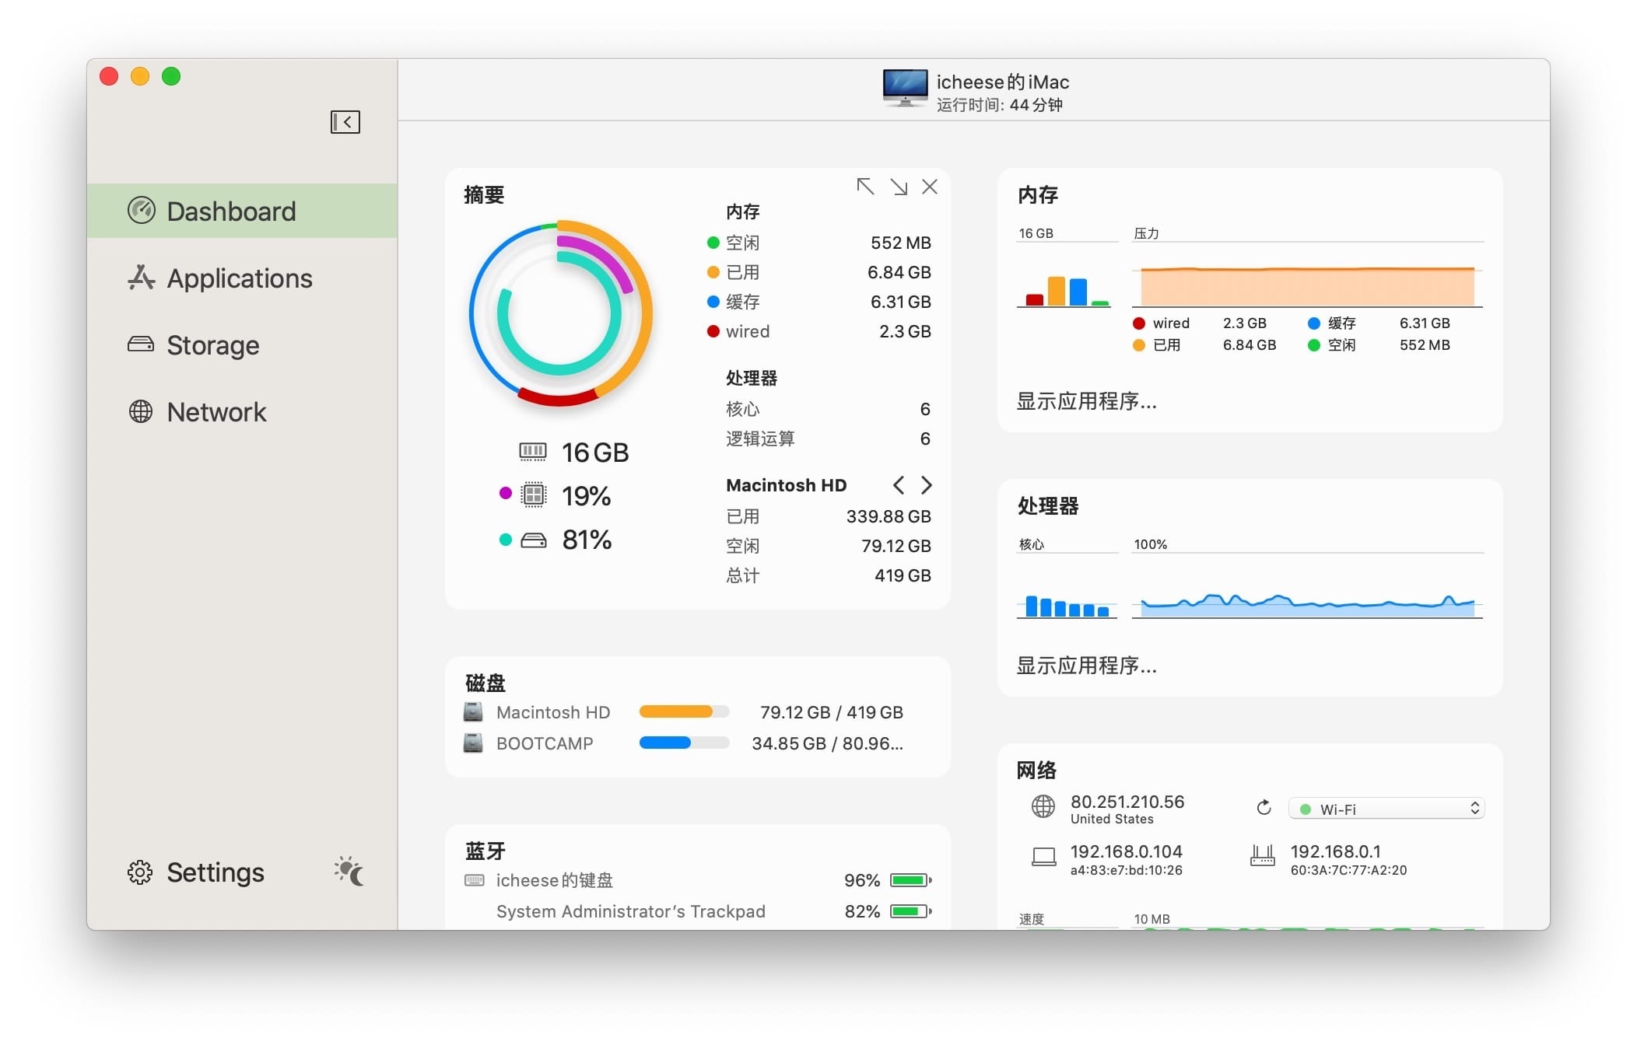Click the router icon beside 192.168.0.1
This screenshot has height=1045, width=1637.
coord(1262,857)
